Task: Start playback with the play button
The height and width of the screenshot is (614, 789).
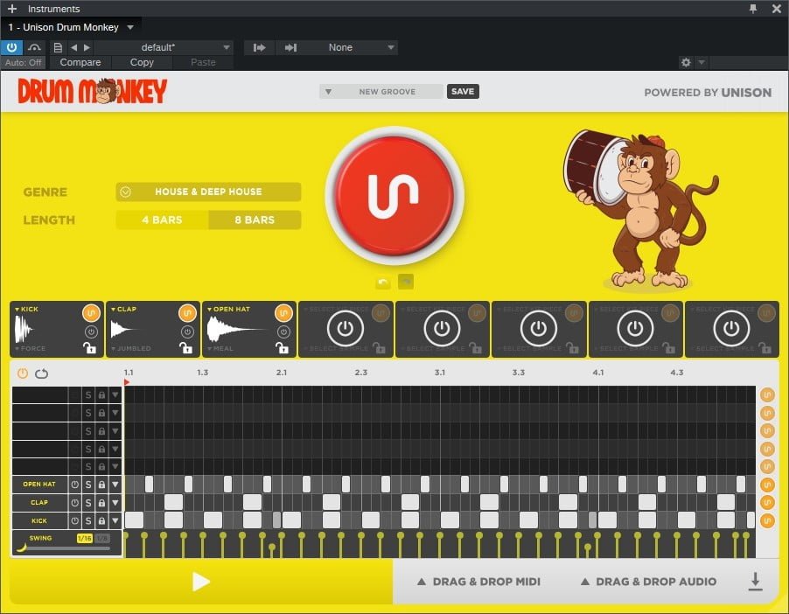Action: (201, 582)
